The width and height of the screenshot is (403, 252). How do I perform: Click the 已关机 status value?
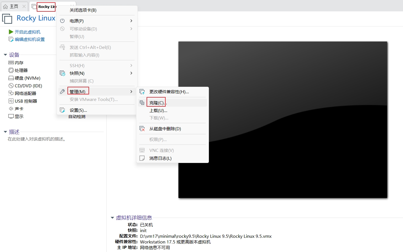(x=146, y=225)
